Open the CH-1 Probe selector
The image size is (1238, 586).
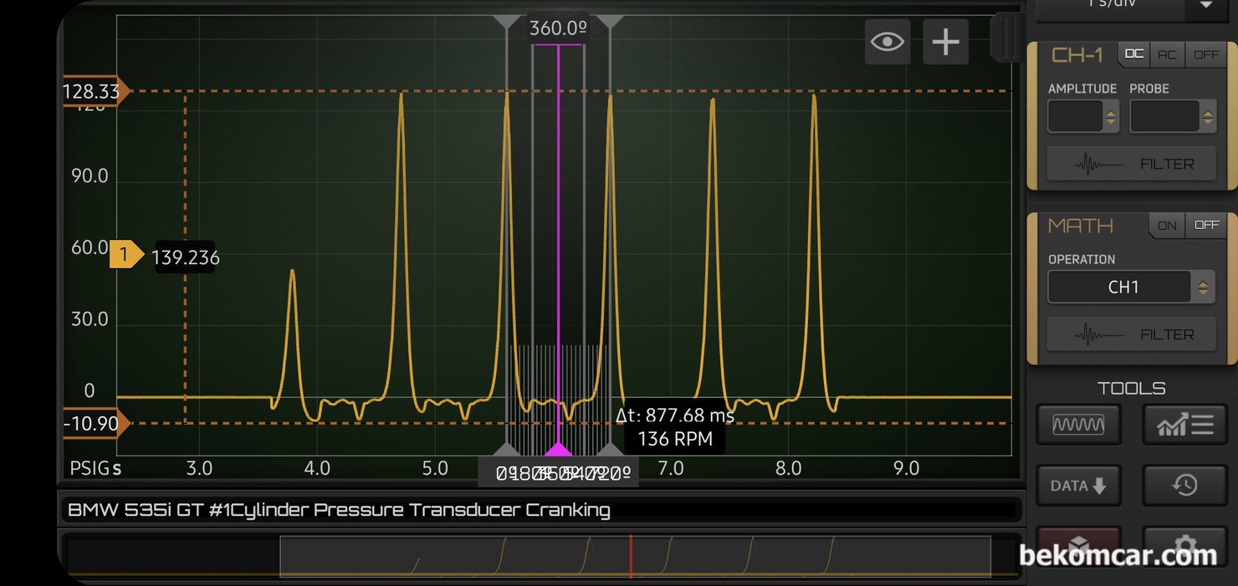1171,117
